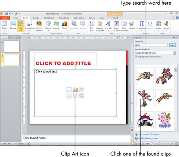Screen dimensions: 179x157
Task: Insert a Table from the ribbon
Action: coord(4,26)
